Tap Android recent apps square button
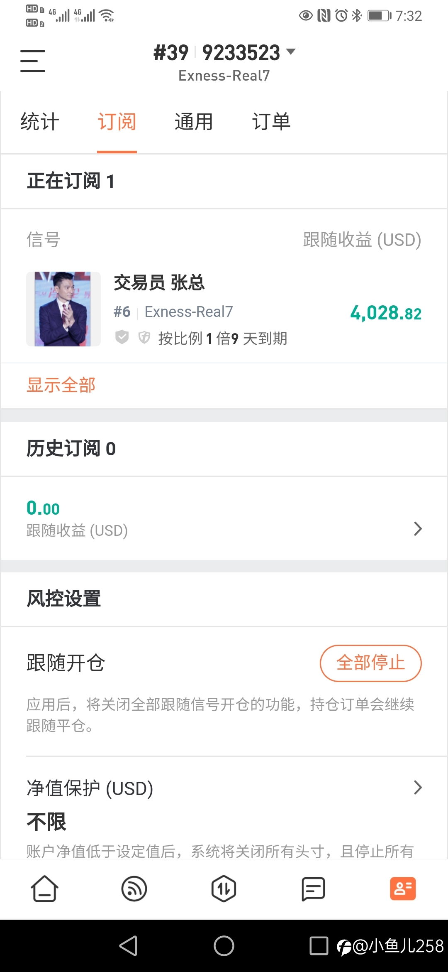 pyautogui.click(x=319, y=946)
